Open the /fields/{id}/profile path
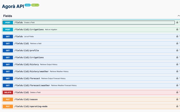 [26, 50]
